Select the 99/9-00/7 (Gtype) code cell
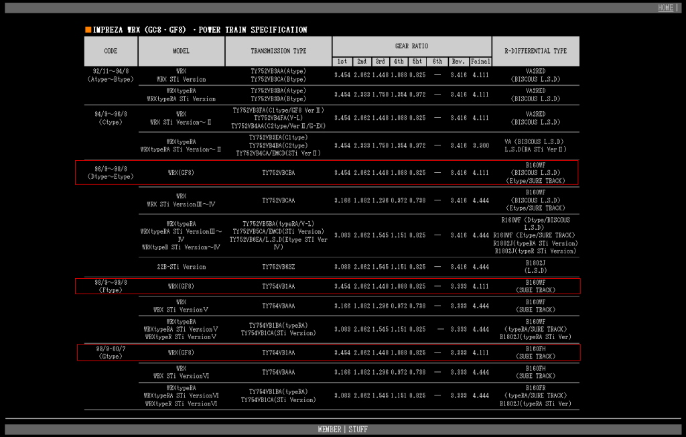The image size is (686, 437). 111,353
